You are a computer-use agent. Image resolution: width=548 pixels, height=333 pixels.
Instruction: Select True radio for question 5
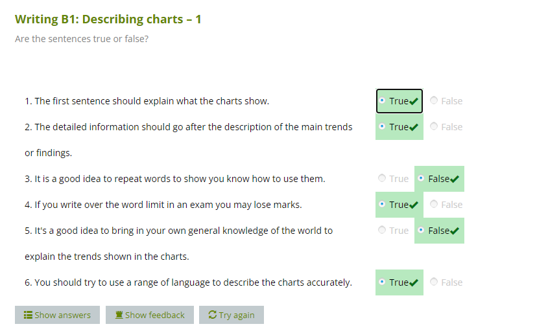click(x=382, y=230)
